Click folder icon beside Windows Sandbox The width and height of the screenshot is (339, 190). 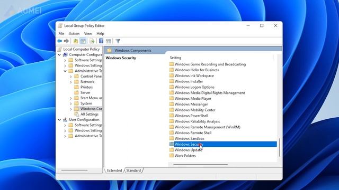tap(172, 138)
